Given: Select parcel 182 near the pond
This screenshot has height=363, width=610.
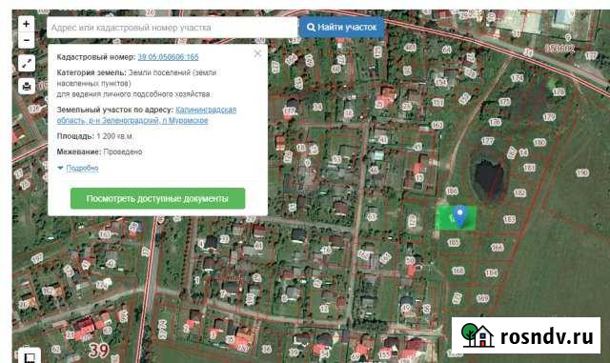Looking at the screenshot, I should (x=519, y=193).
